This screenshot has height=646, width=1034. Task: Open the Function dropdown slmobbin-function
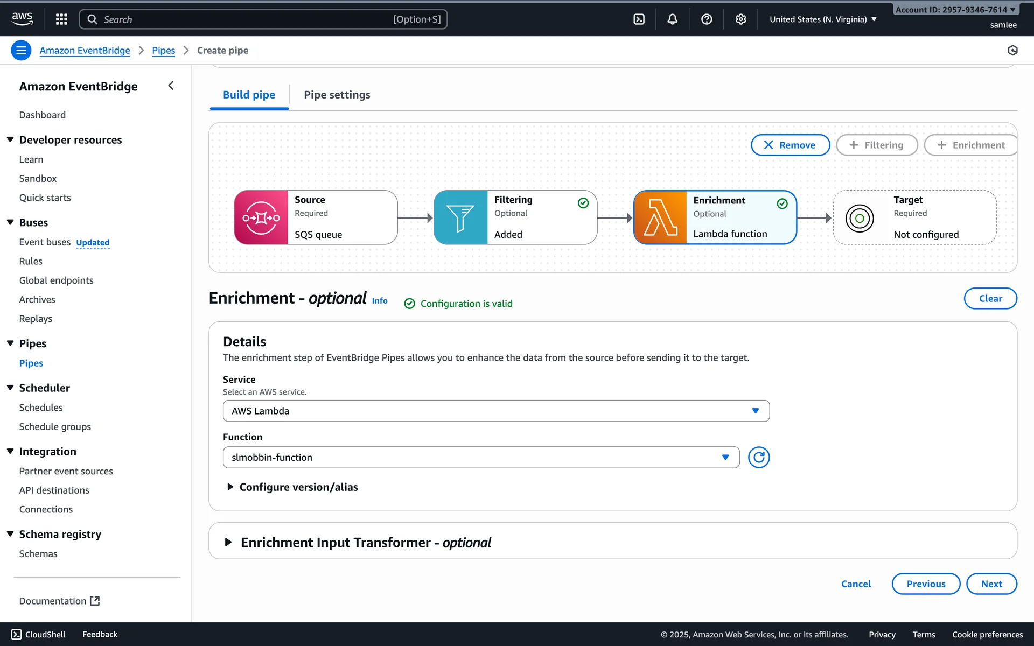pos(480,457)
